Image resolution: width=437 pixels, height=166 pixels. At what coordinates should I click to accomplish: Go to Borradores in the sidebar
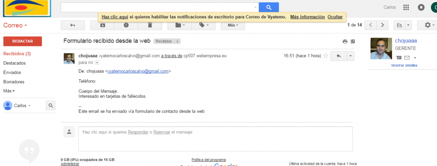(x=14, y=82)
